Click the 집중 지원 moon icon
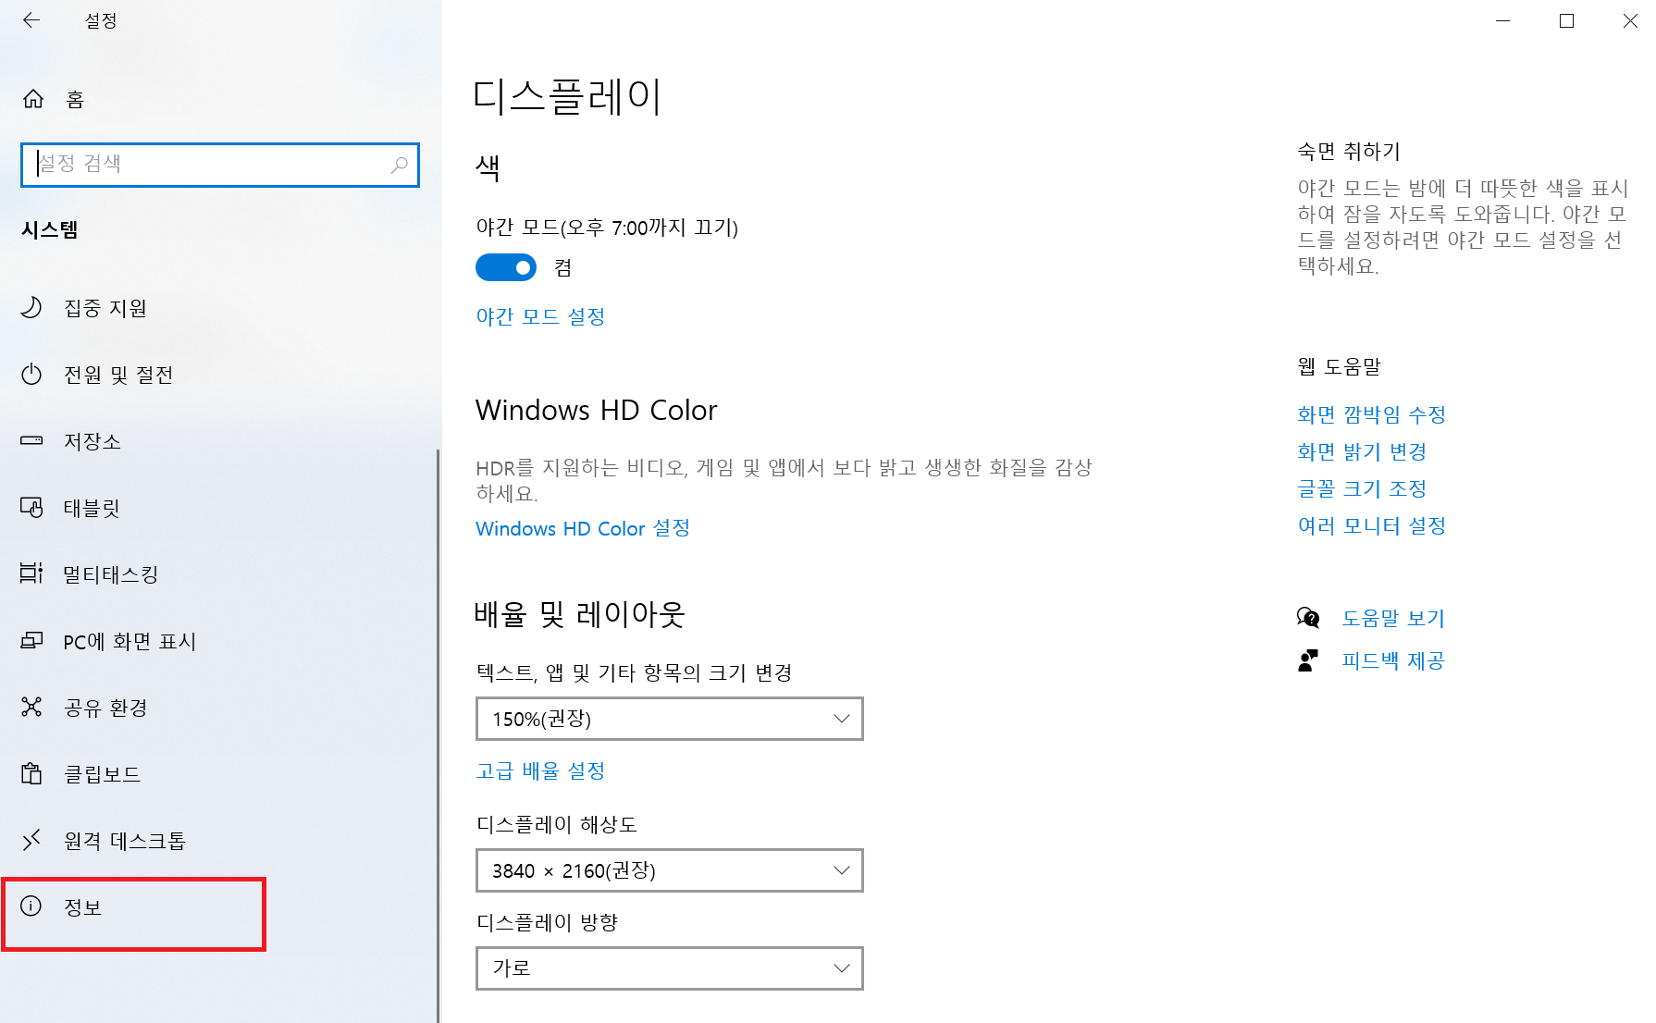 (x=31, y=307)
